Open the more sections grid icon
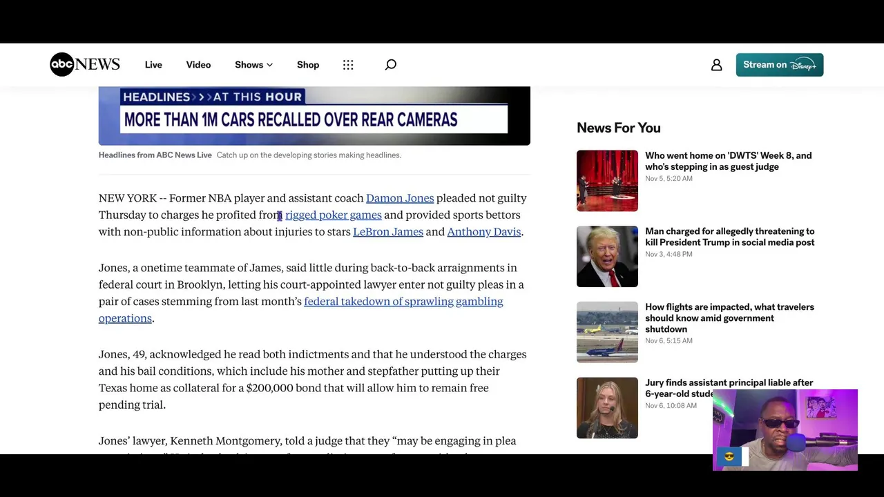884x497 pixels. pos(348,64)
